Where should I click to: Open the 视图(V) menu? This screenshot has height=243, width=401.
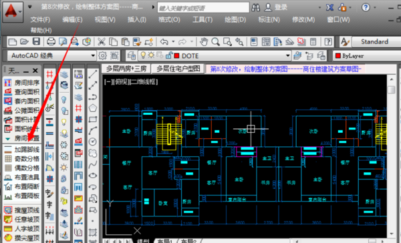(x=105, y=19)
